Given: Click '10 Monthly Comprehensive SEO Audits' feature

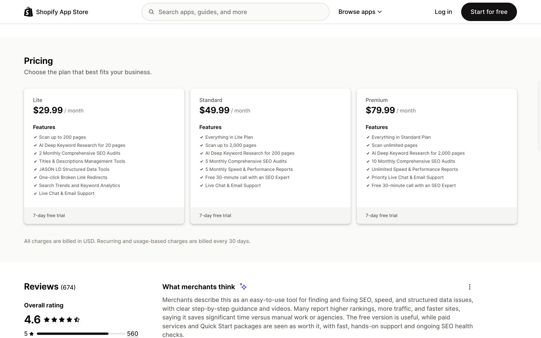Looking at the screenshot, I should tap(413, 161).
